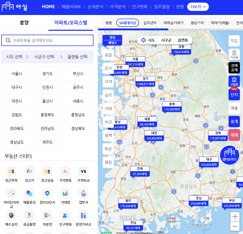The width and height of the screenshot is (243, 234).
Task: Toggle the 매매가(매물) filter chip
Action: click(x=220, y=23)
